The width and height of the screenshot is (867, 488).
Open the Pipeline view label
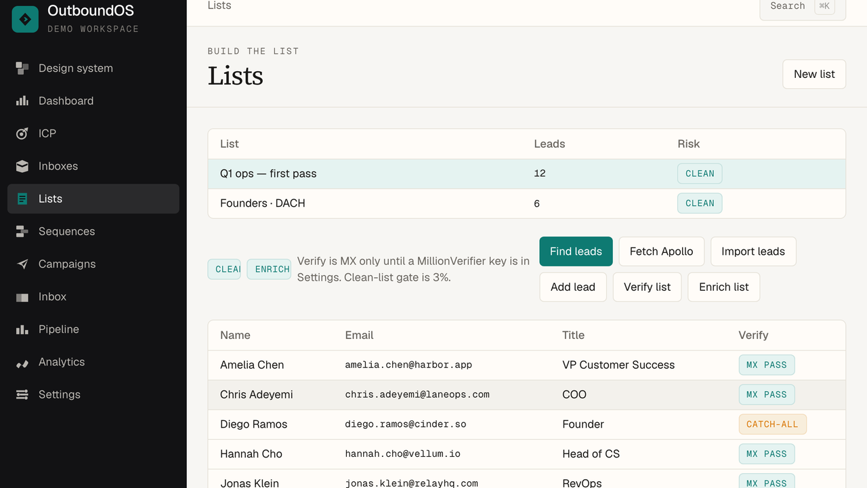(59, 329)
